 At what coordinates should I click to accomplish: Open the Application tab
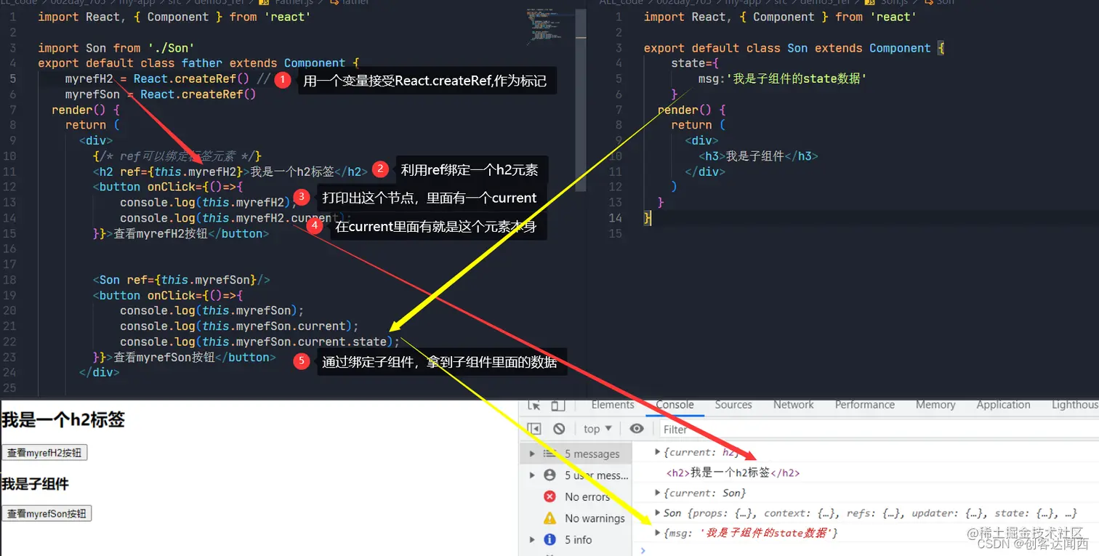tap(1003, 405)
